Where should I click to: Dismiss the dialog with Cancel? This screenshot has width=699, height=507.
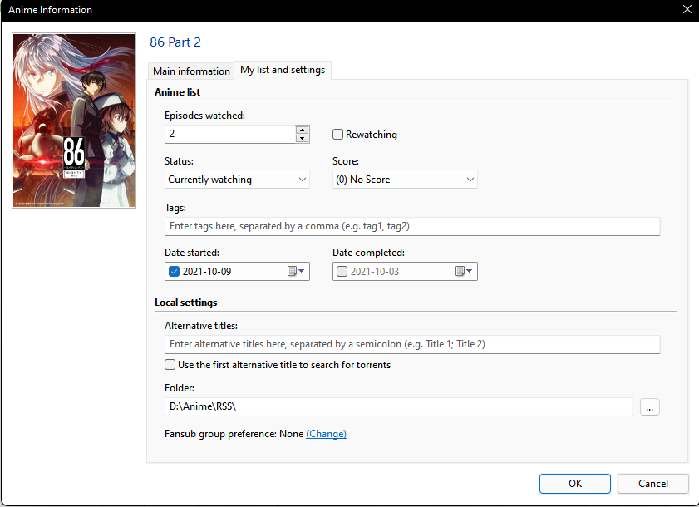[x=652, y=483]
